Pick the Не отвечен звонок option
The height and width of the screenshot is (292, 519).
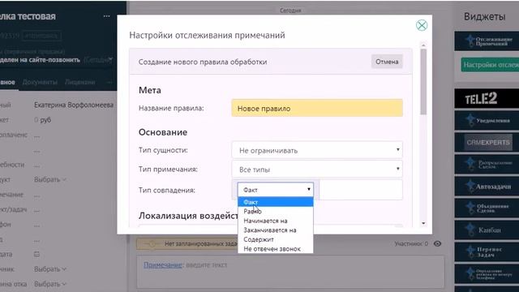point(276,249)
